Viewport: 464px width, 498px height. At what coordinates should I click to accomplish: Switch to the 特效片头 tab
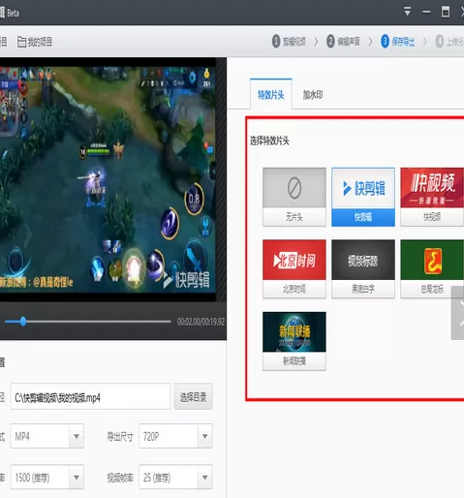(271, 94)
